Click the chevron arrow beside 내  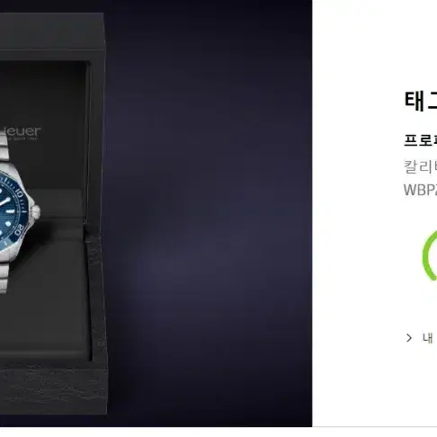[409, 338]
